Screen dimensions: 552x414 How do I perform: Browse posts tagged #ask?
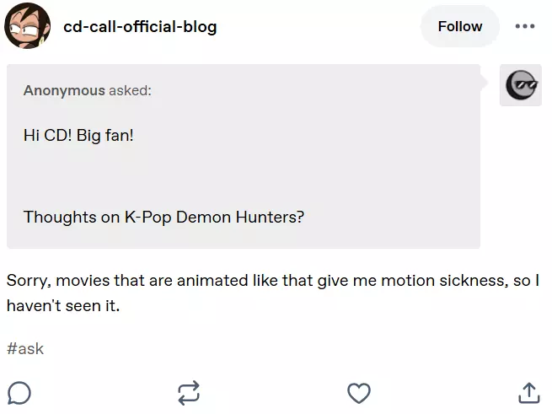pos(25,349)
